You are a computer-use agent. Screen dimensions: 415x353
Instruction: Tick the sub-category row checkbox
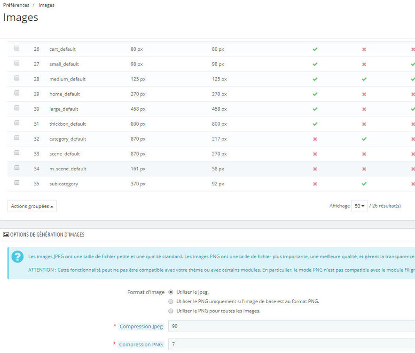pyautogui.click(x=17, y=183)
